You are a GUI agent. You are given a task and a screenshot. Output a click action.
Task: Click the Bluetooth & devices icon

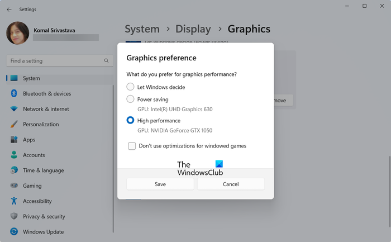(x=14, y=94)
